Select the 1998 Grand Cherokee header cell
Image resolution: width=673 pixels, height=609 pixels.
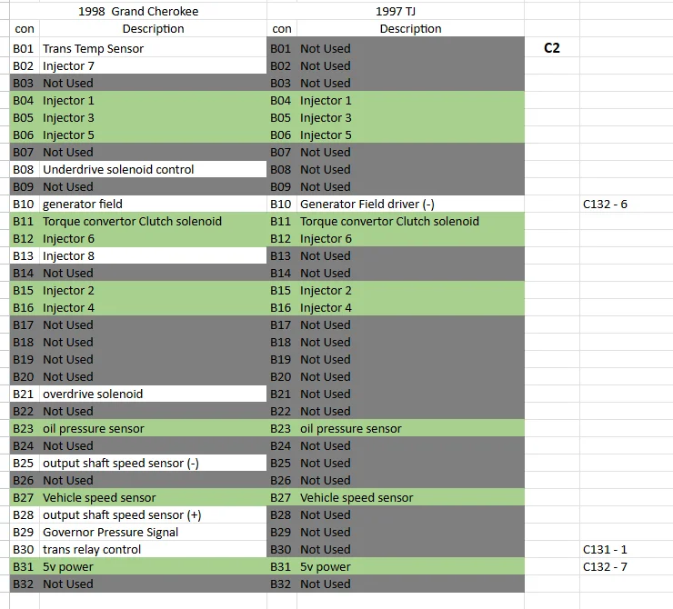tap(137, 11)
